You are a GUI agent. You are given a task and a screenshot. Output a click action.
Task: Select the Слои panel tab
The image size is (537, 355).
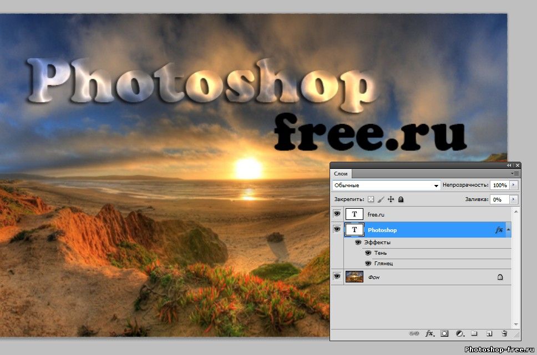pyautogui.click(x=341, y=174)
